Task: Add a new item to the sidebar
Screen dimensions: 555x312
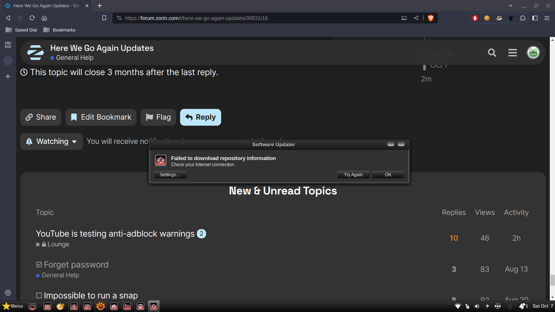Action: pos(8,76)
